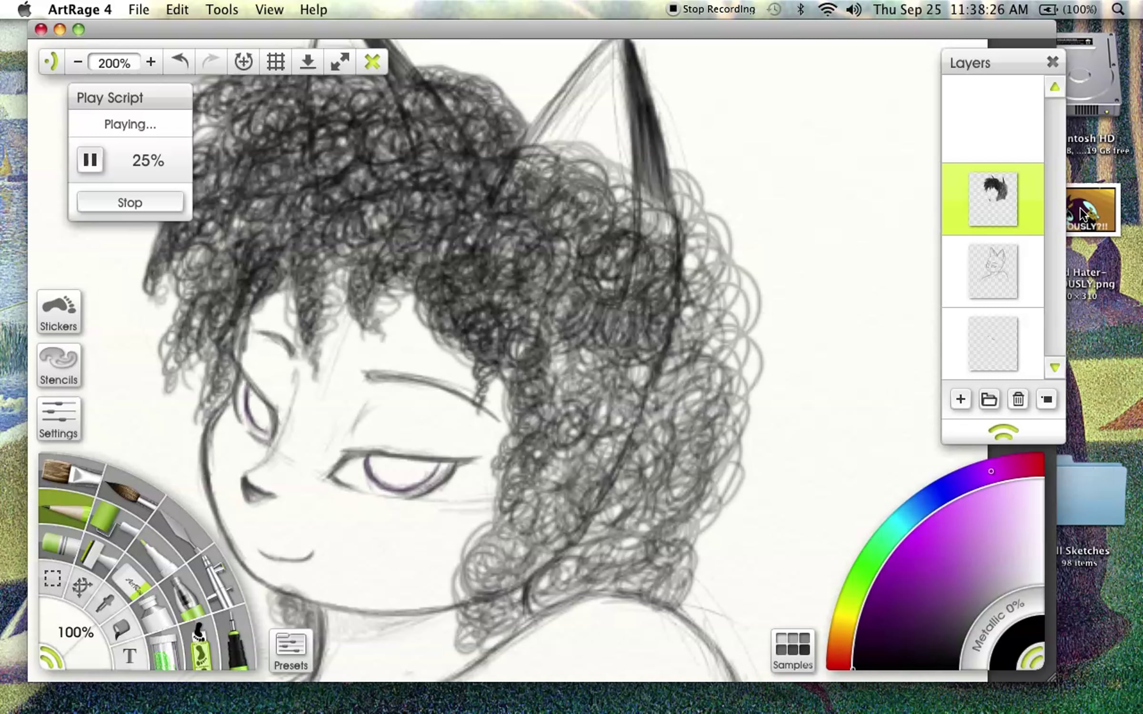Expand the Stencils pod
The width and height of the screenshot is (1143, 714).
(x=59, y=365)
